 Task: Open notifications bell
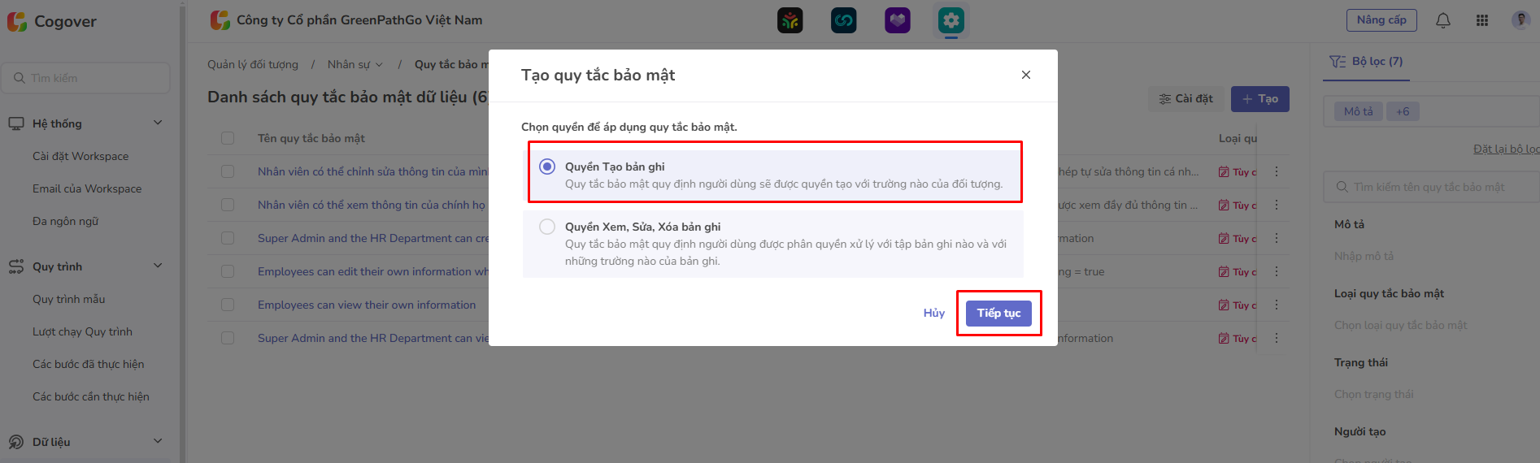pyautogui.click(x=1443, y=20)
